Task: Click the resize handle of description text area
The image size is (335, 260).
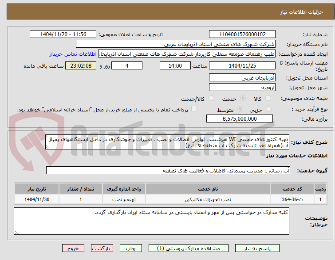Action: tap(47, 147)
